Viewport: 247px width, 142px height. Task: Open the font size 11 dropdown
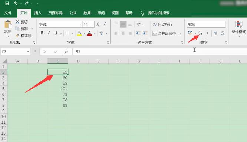point(92,24)
